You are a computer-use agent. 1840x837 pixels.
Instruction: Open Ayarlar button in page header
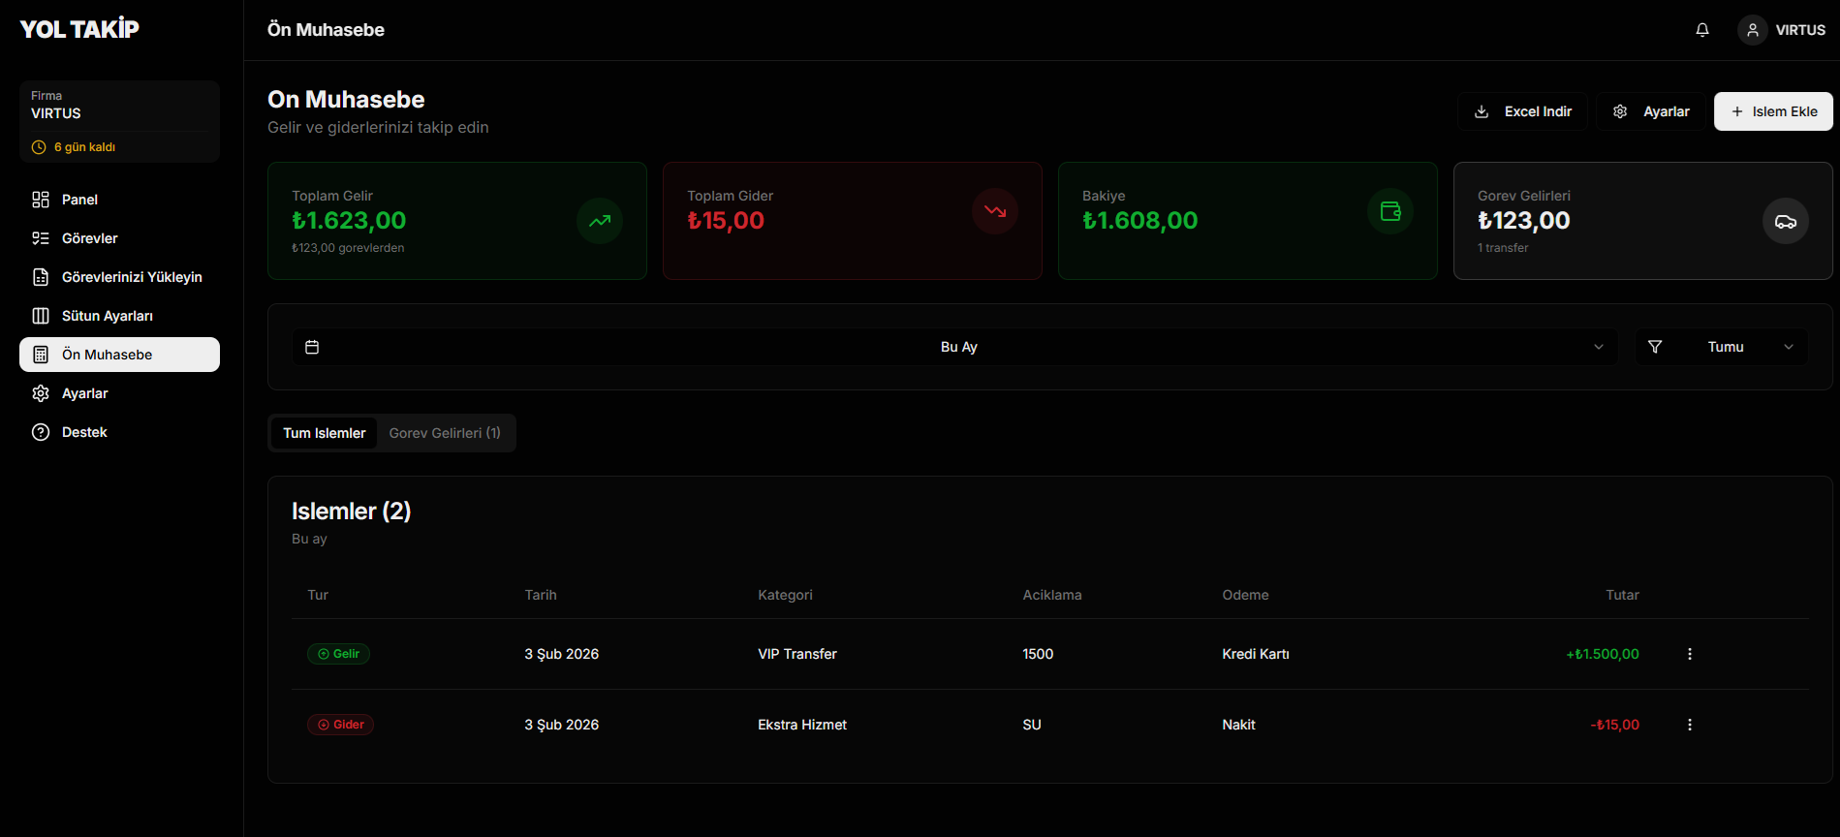click(x=1651, y=111)
